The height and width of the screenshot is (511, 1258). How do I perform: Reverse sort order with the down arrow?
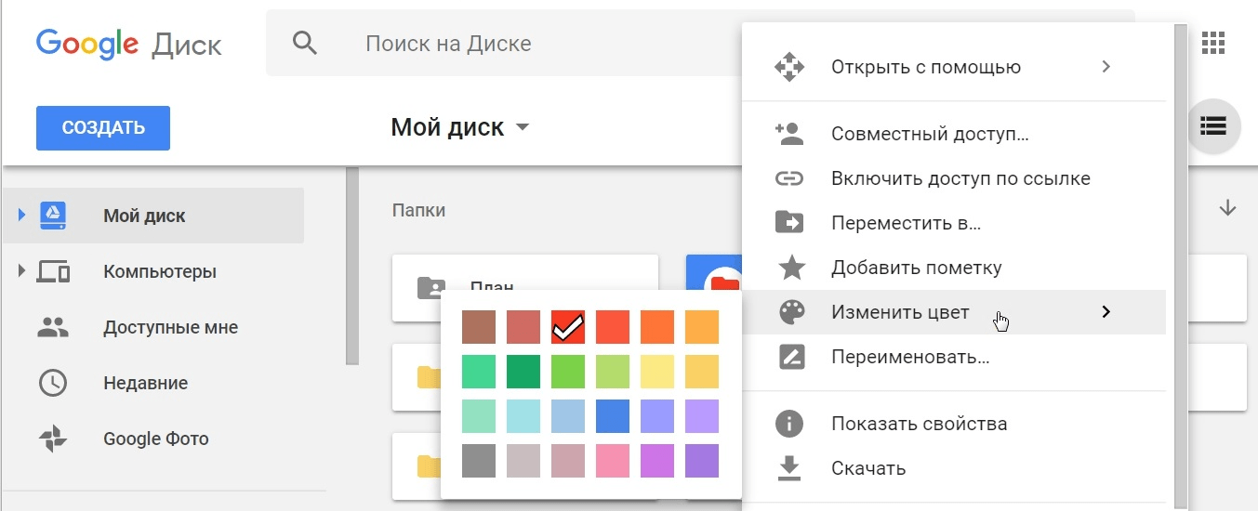click(x=1227, y=208)
